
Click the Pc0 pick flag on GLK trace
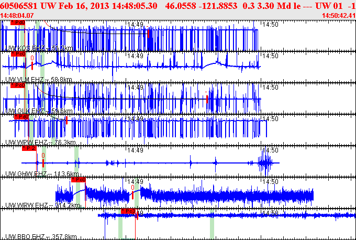(x=18, y=85)
